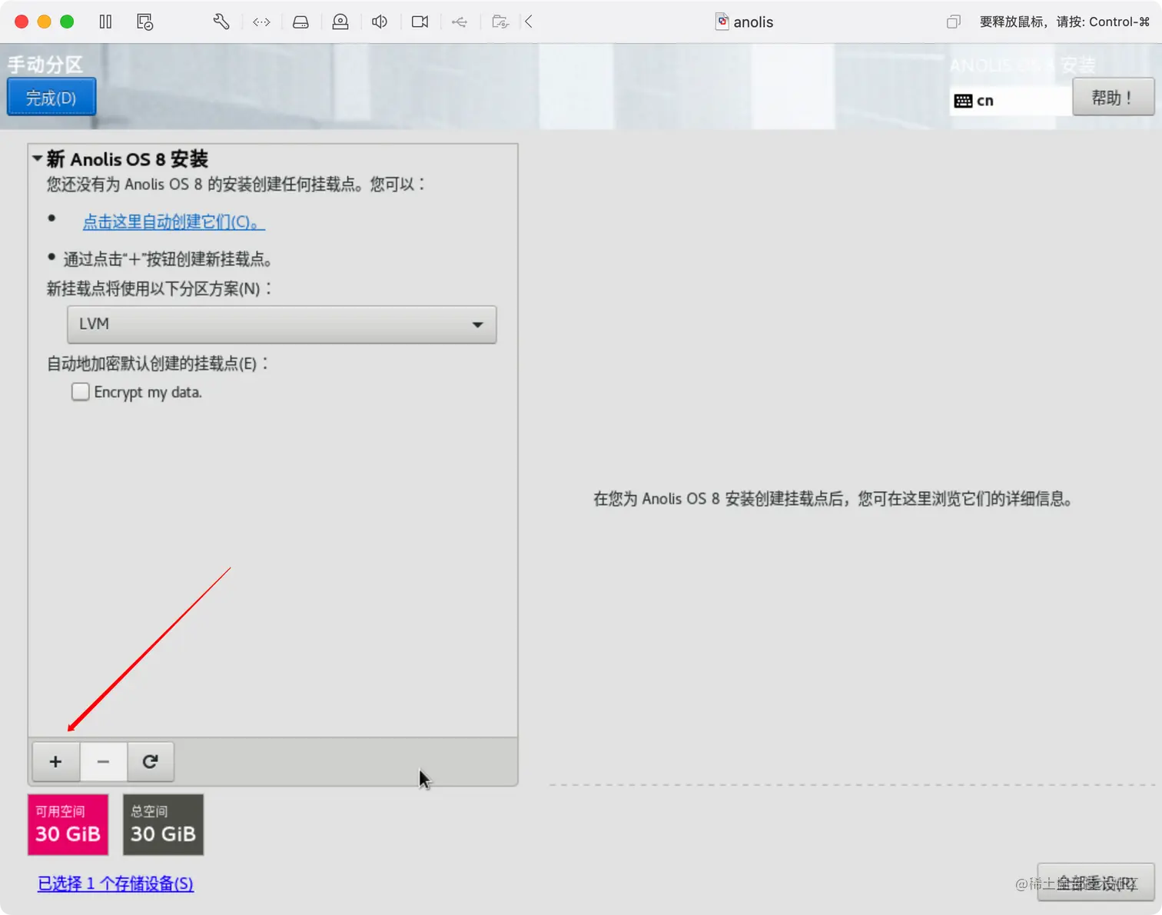Pause the virtual machine
The width and height of the screenshot is (1162, 915).
click(105, 22)
